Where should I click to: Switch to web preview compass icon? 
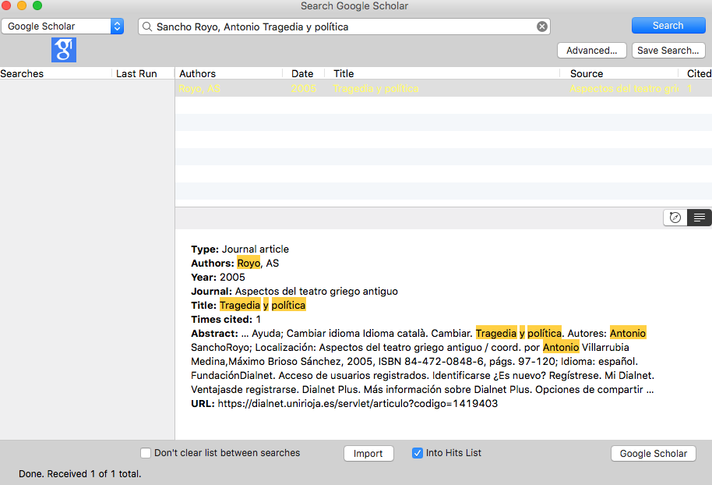[x=675, y=218]
